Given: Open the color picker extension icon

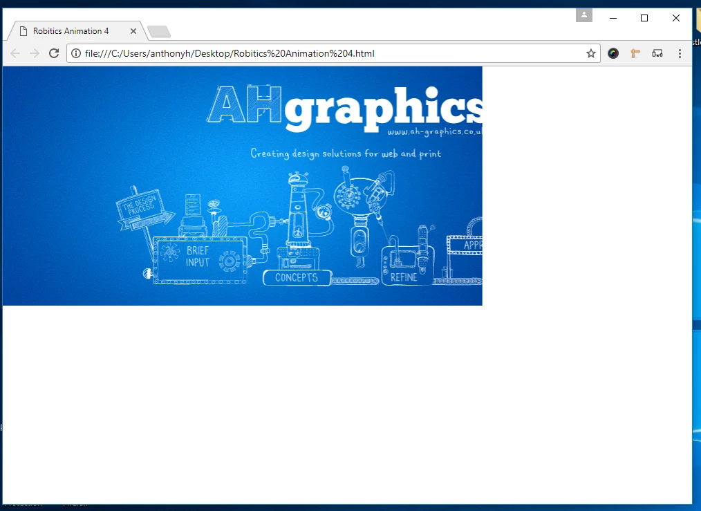Looking at the screenshot, I should [x=613, y=53].
